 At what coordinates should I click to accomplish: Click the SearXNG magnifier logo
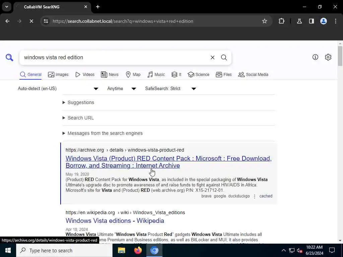coord(9,58)
